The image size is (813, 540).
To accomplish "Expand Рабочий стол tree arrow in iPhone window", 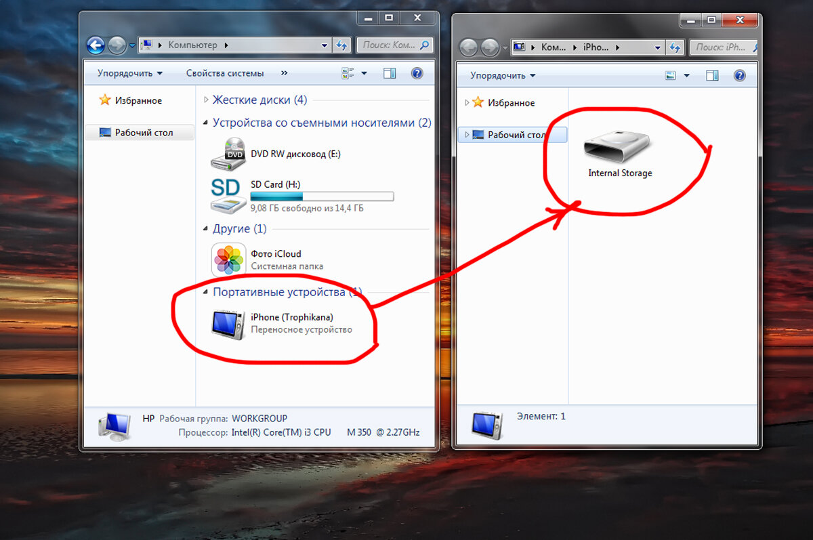I will 466,135.
